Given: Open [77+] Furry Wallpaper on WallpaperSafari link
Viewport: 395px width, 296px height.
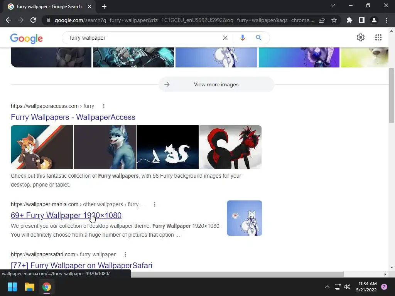Looking at the screenshot, I should point(82,265).
